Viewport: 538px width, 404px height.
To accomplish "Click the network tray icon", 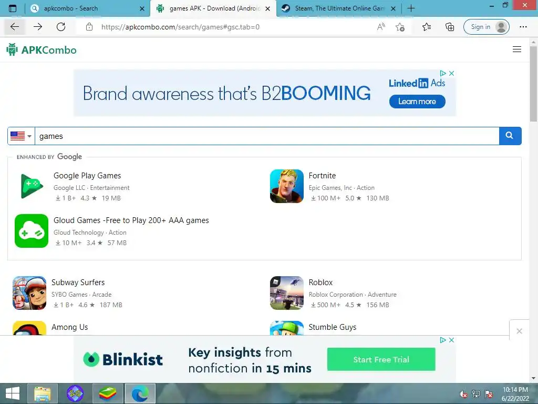I will tap(476, 393).
